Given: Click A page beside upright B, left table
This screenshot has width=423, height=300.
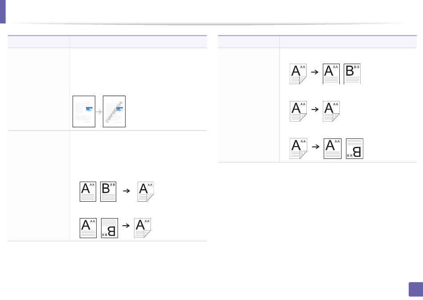Looking at the screenshot, I should click(x=88, y=191).
